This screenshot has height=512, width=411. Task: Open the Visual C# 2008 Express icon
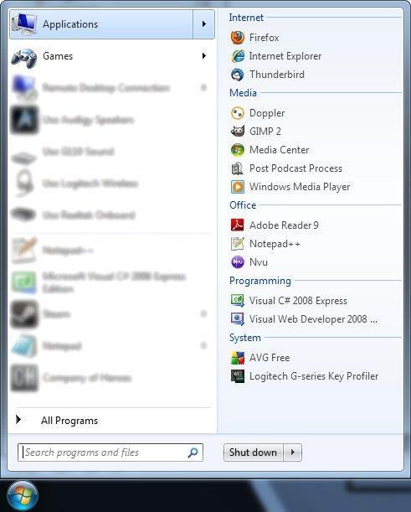[x=238, y=300]
